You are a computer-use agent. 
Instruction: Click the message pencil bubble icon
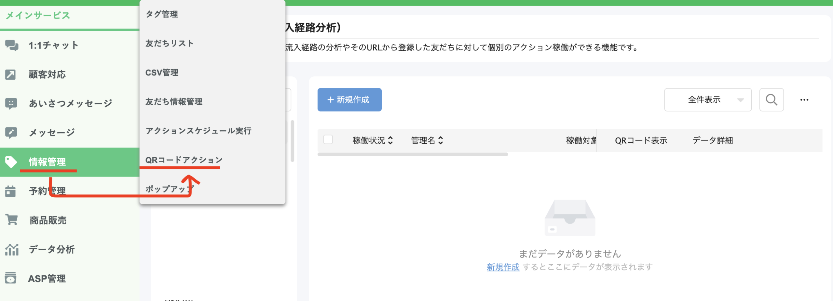click(11, 132)
